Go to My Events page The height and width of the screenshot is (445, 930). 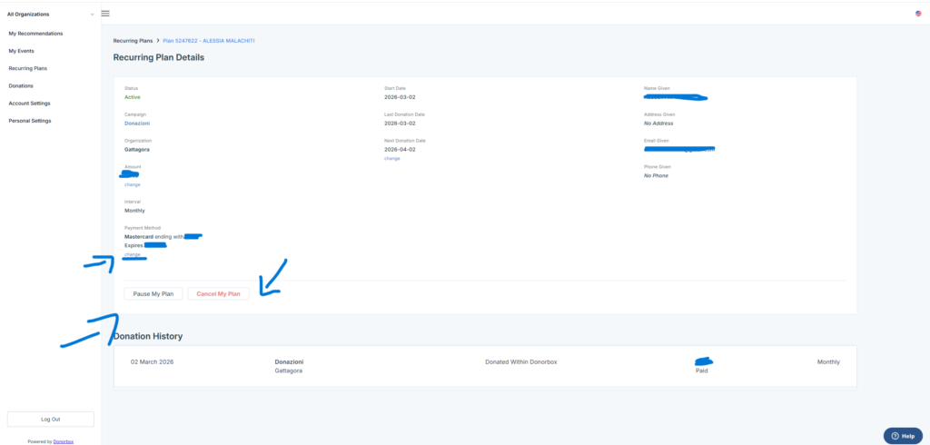point(24,51)
